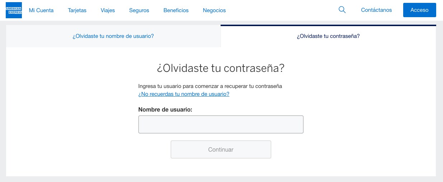Click the 'Ingresa tu usuario' instruction text
The image size is (443, 182).
tap(210, 86)
